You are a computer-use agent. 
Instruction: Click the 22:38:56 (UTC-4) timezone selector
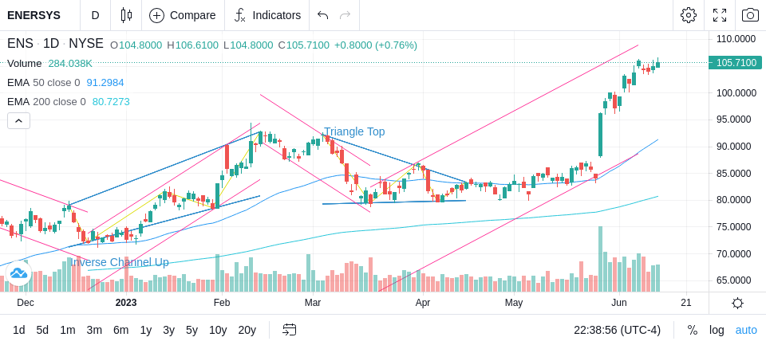coord(617,331)
